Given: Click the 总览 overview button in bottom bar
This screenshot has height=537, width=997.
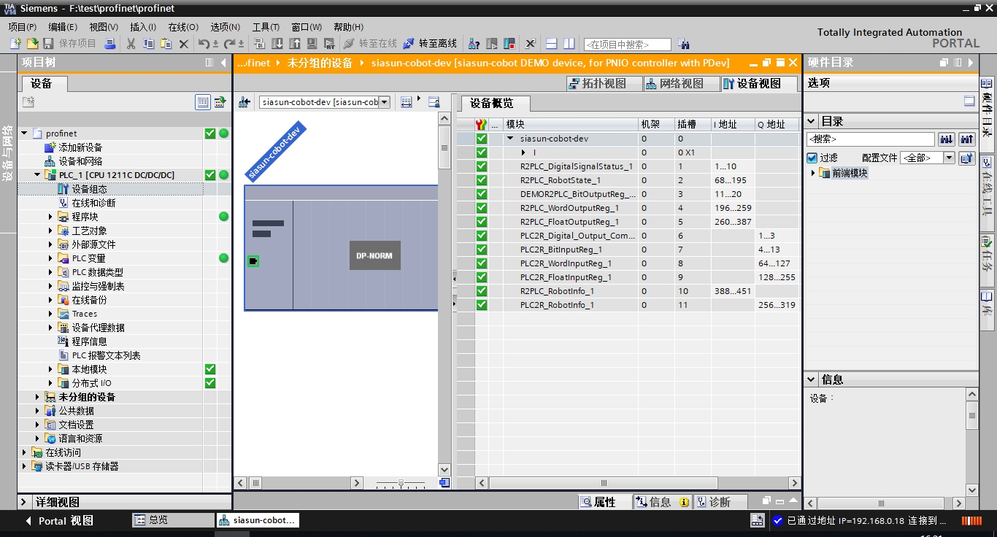Looking at the screenshot, I should click(x=172, y=520).
